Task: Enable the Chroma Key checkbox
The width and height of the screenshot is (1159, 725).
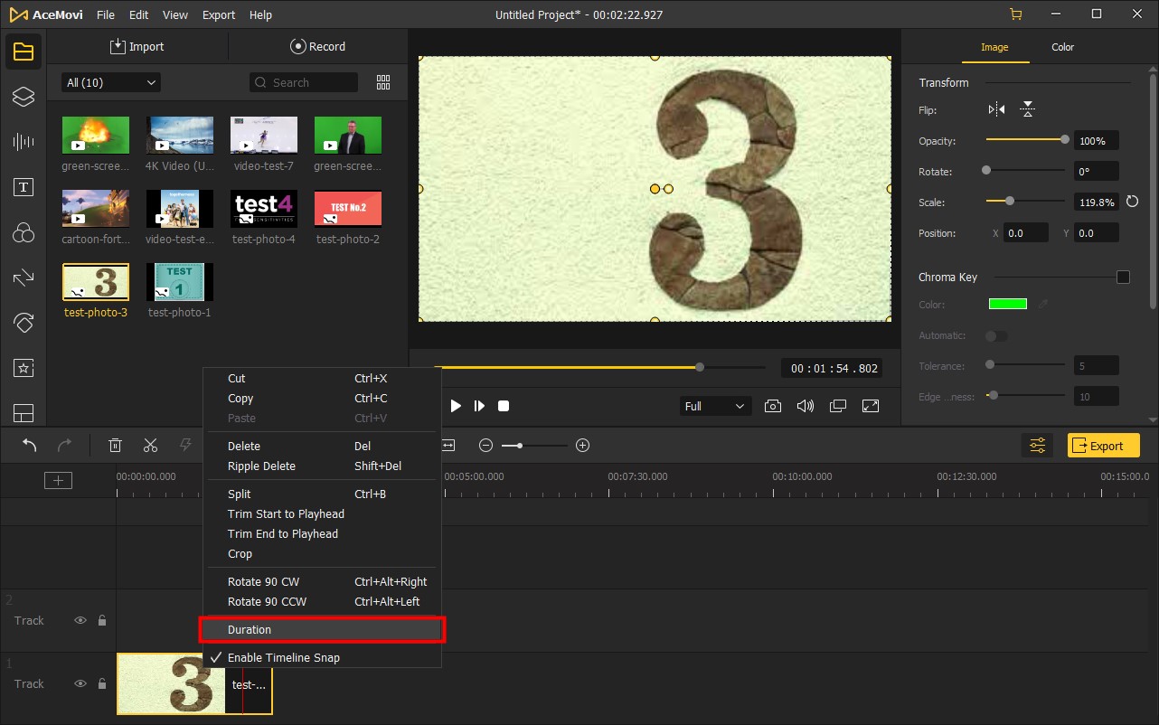Action: [1123, 278]
